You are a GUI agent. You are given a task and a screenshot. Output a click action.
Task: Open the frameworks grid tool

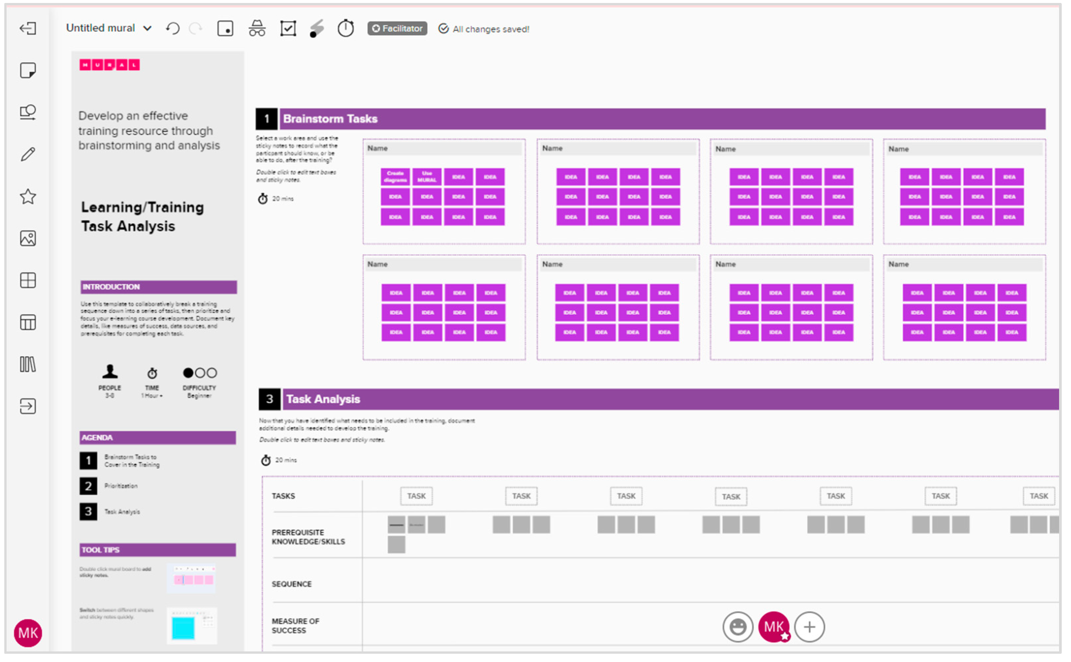click(27, 281)
